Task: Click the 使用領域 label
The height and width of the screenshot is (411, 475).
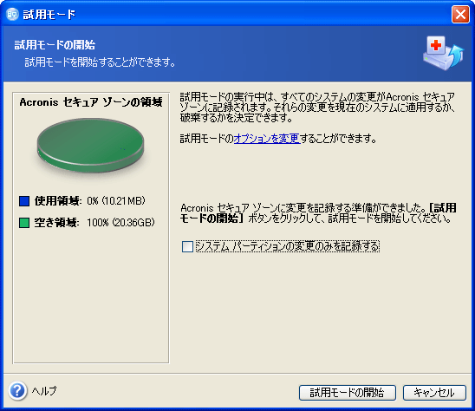Action: point(57,200)
